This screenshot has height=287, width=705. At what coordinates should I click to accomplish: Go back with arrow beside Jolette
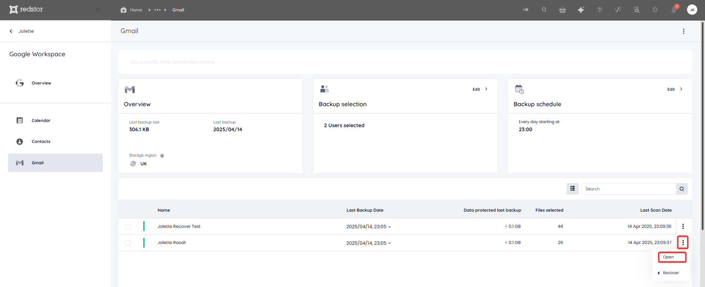click(x=11, y=31)
